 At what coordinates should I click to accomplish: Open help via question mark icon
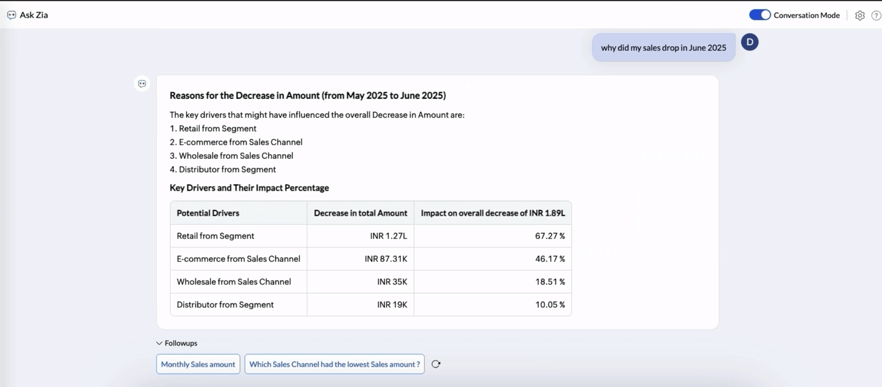click(875, 15)
